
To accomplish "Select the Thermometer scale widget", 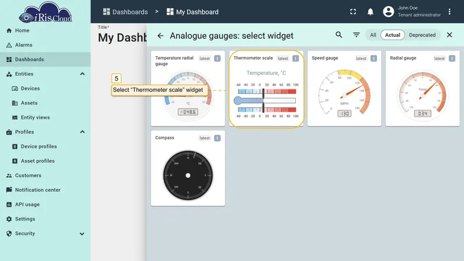I will pos(266,89).
